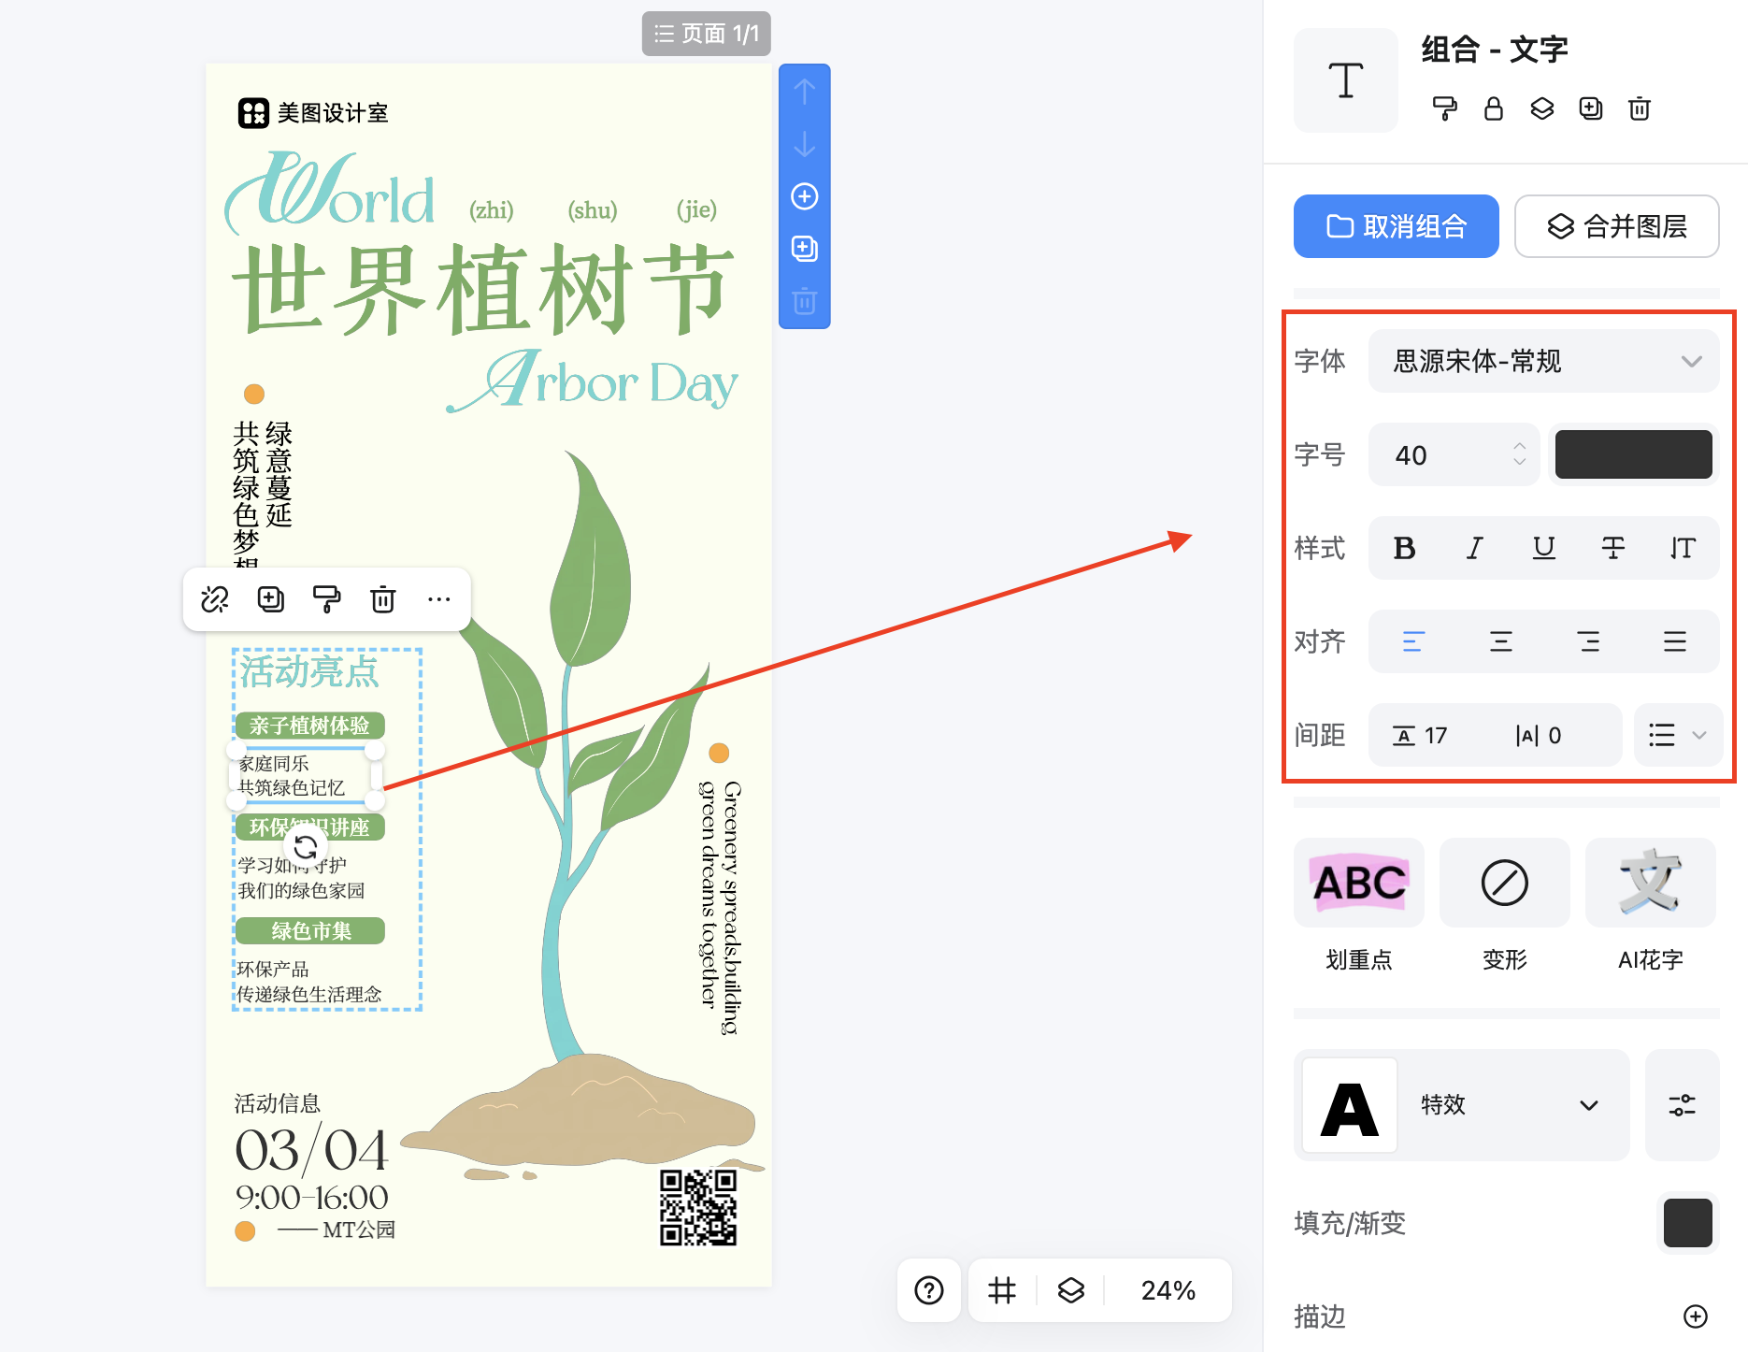Open the 页面 1/1 page menu

tap(707, 33)
